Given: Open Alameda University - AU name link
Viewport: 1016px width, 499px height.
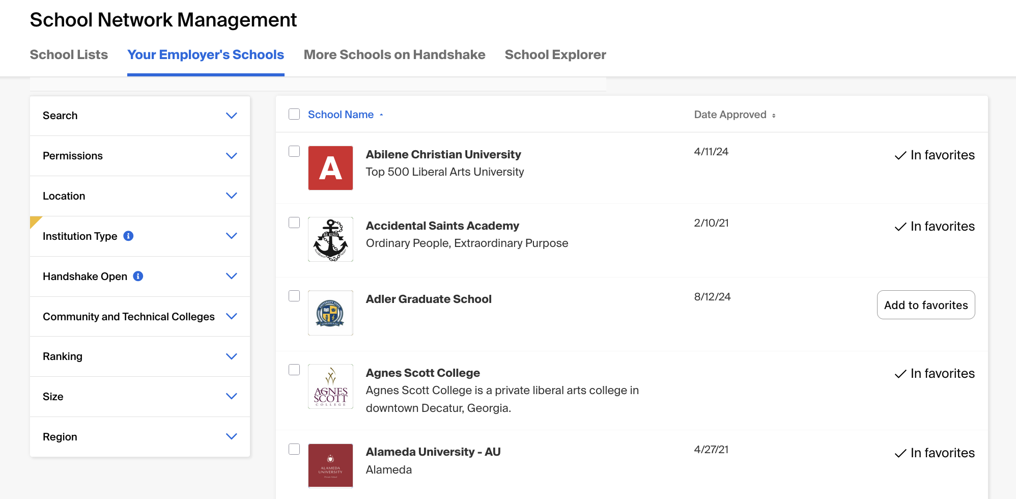Looking at the screenshot, I should coord(433,452).
